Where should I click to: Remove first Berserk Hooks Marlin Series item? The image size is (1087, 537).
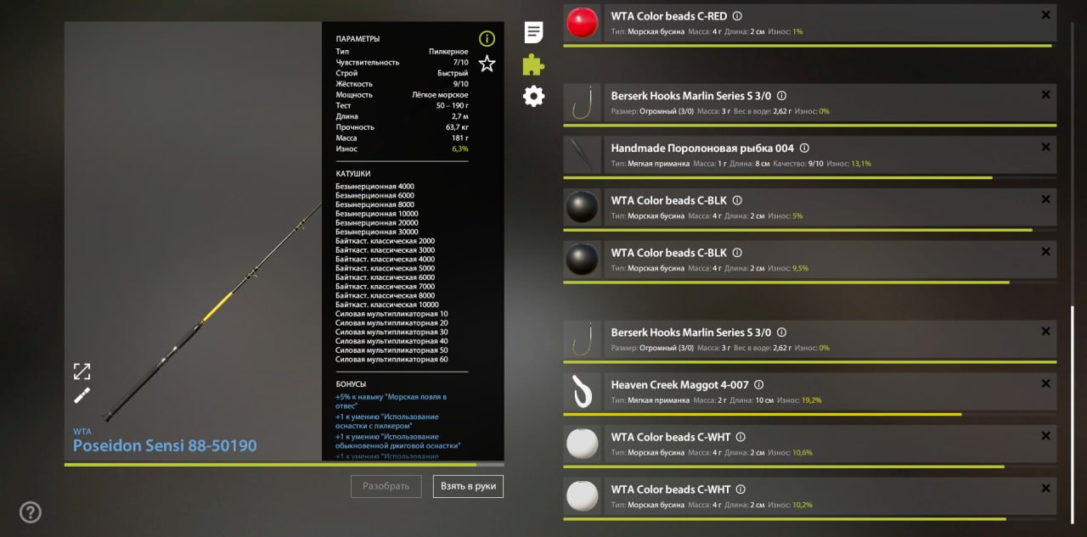point(1045,95)
